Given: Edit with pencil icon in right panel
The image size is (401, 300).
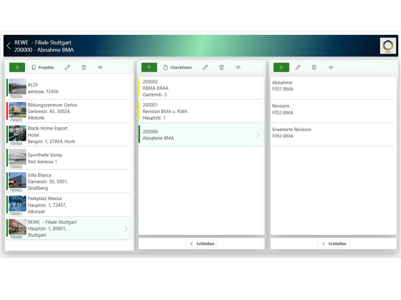Looking at the screenshot, I should click(x=298, y=67).
